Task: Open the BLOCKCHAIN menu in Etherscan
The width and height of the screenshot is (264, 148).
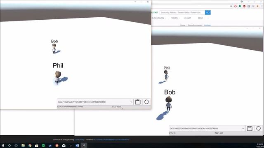Action: (158, 18)
